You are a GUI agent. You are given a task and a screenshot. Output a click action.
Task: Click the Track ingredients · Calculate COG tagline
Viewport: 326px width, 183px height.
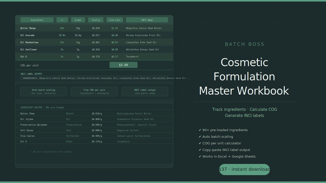[245, 110]
